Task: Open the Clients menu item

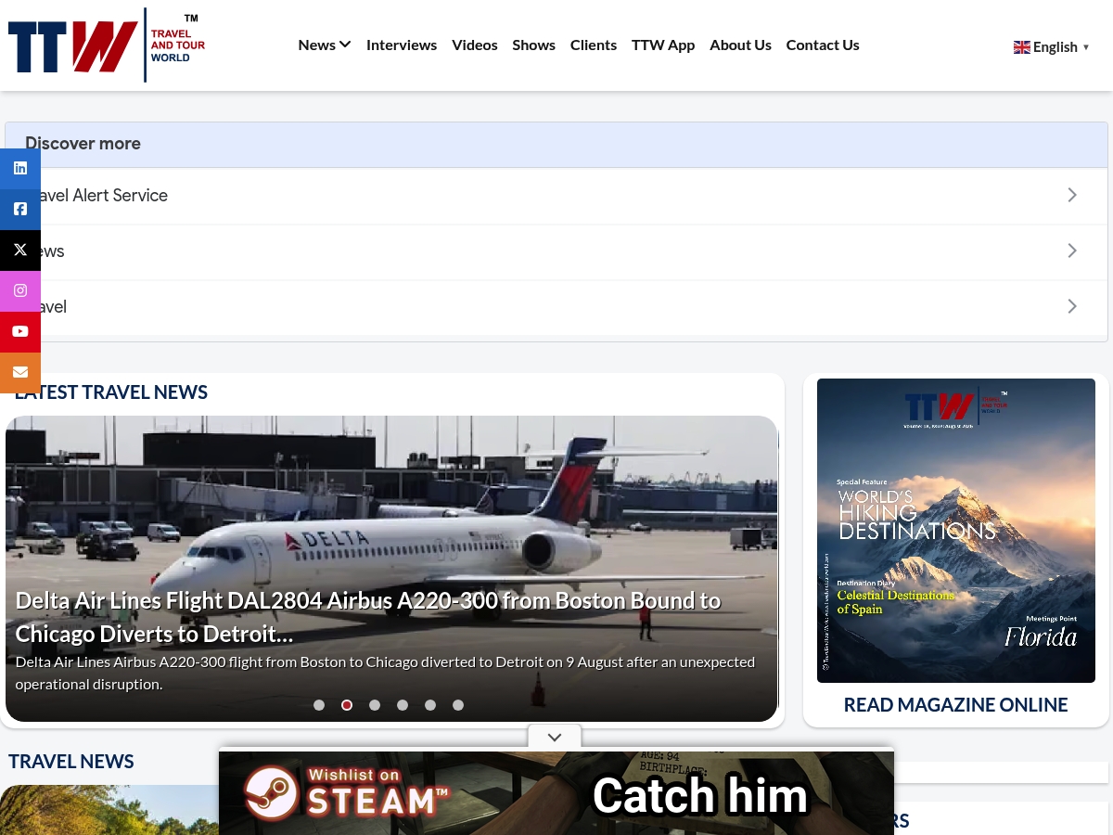Action: [594, 45]
